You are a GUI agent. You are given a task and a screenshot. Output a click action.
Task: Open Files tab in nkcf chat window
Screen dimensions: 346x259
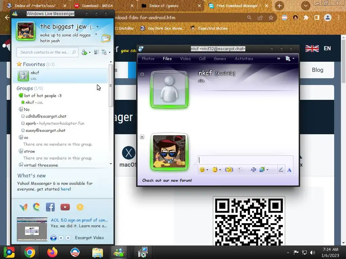[x=167, y=59]
